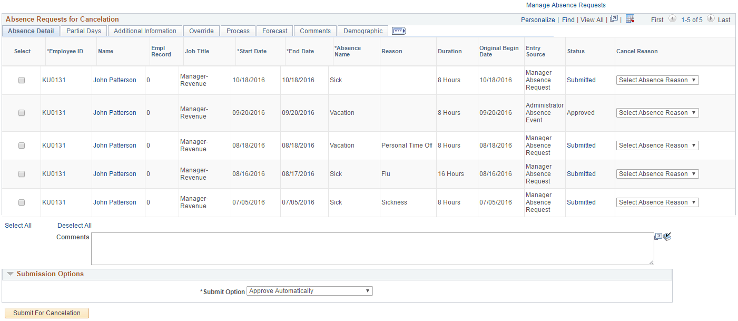738x321 pixels.
Task: Click the Select All link
Action: coord(18,225)
